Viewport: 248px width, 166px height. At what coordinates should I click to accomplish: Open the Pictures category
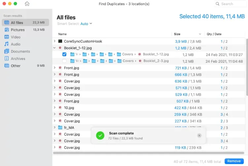(x=25, y=30)
